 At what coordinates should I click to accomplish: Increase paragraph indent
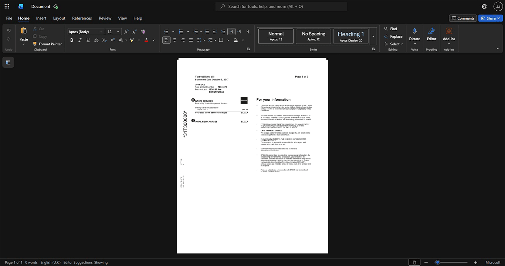(x=223, y=32)
